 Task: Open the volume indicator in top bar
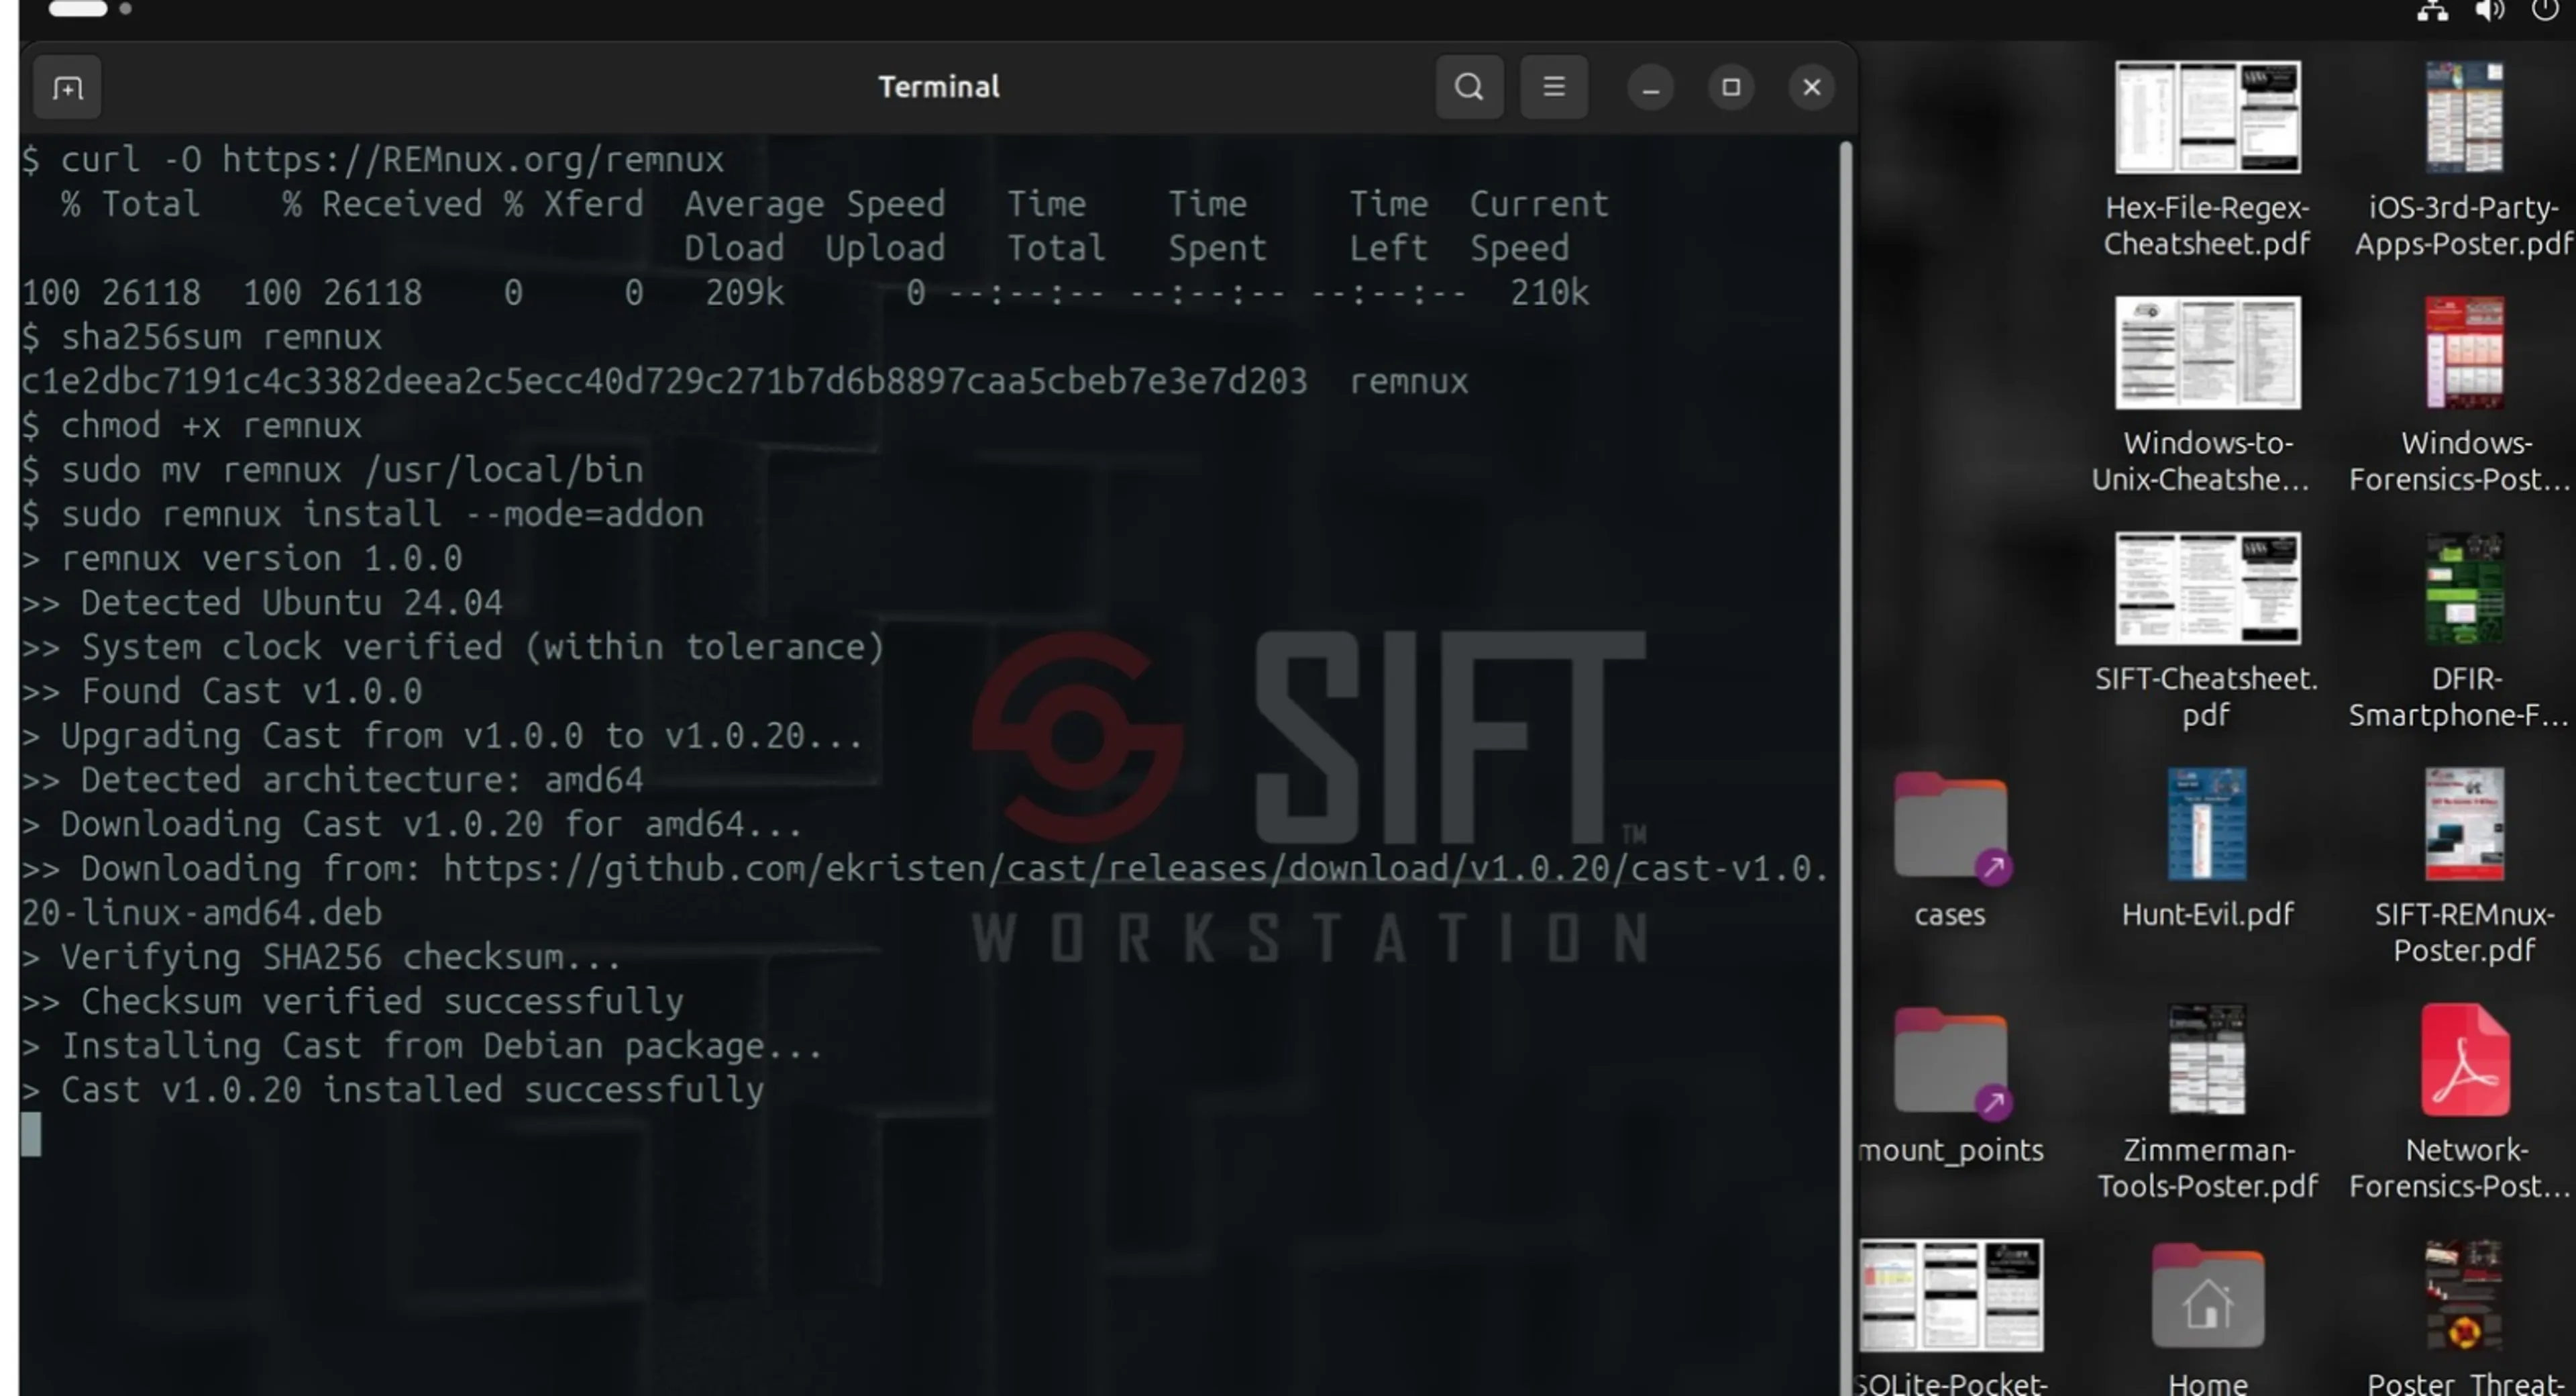point(2489,11)
